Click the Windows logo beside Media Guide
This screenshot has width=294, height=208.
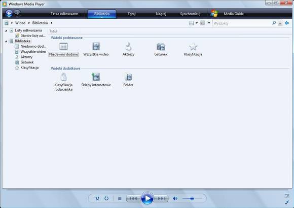tap(214, 14)
